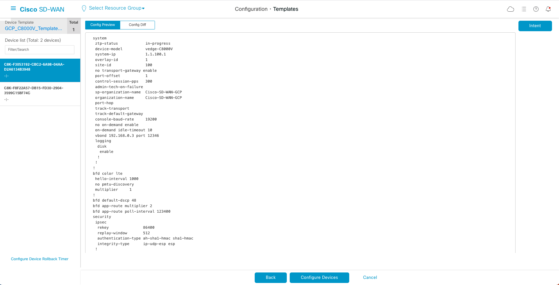
Task: Open Configure Device Rollback Timer link
Action: (x=40, y=259)
